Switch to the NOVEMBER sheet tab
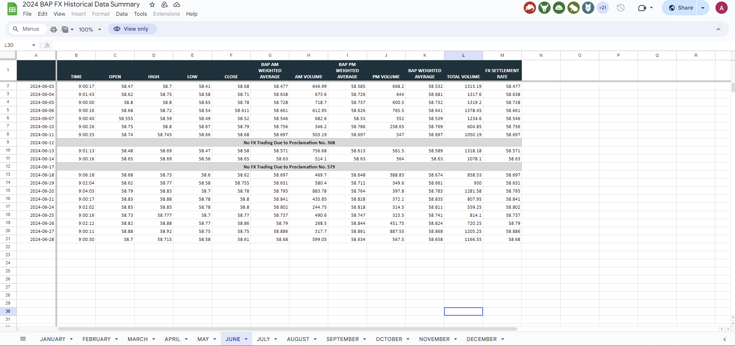 tap(435, 339)
